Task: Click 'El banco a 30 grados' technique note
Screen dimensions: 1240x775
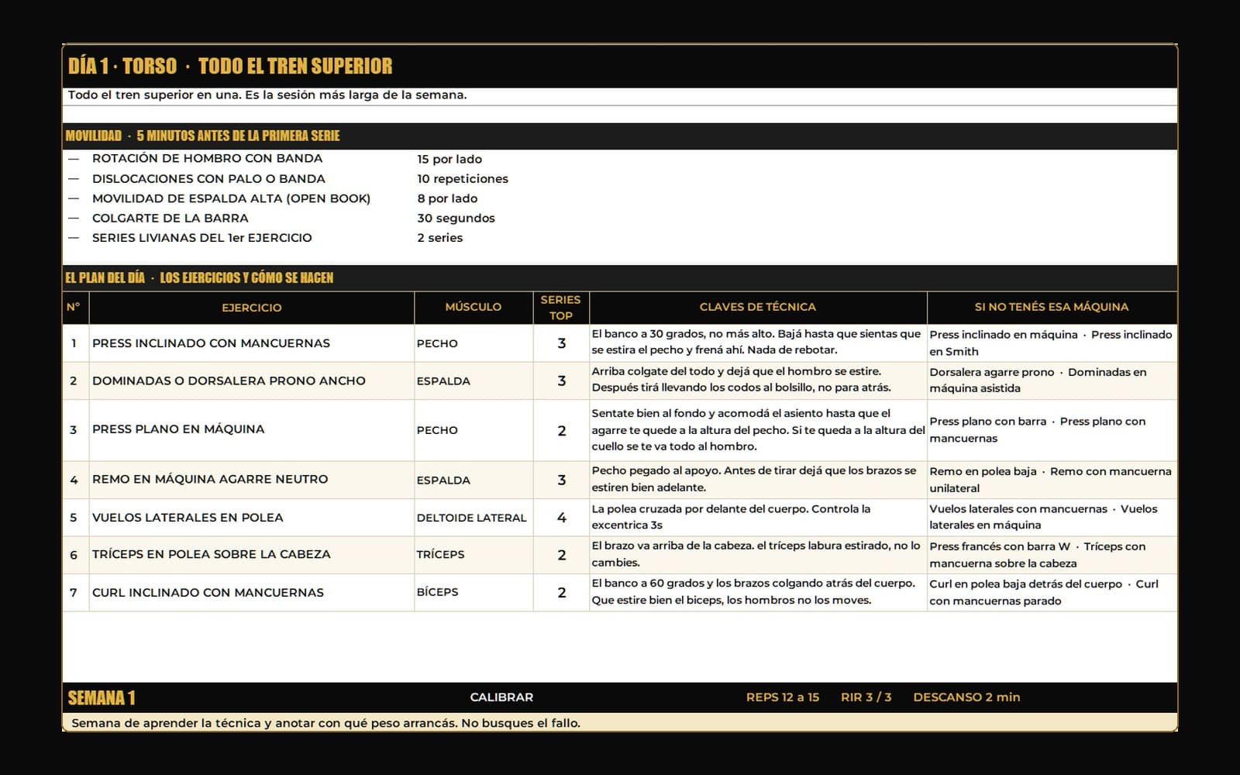Action: 758,342
